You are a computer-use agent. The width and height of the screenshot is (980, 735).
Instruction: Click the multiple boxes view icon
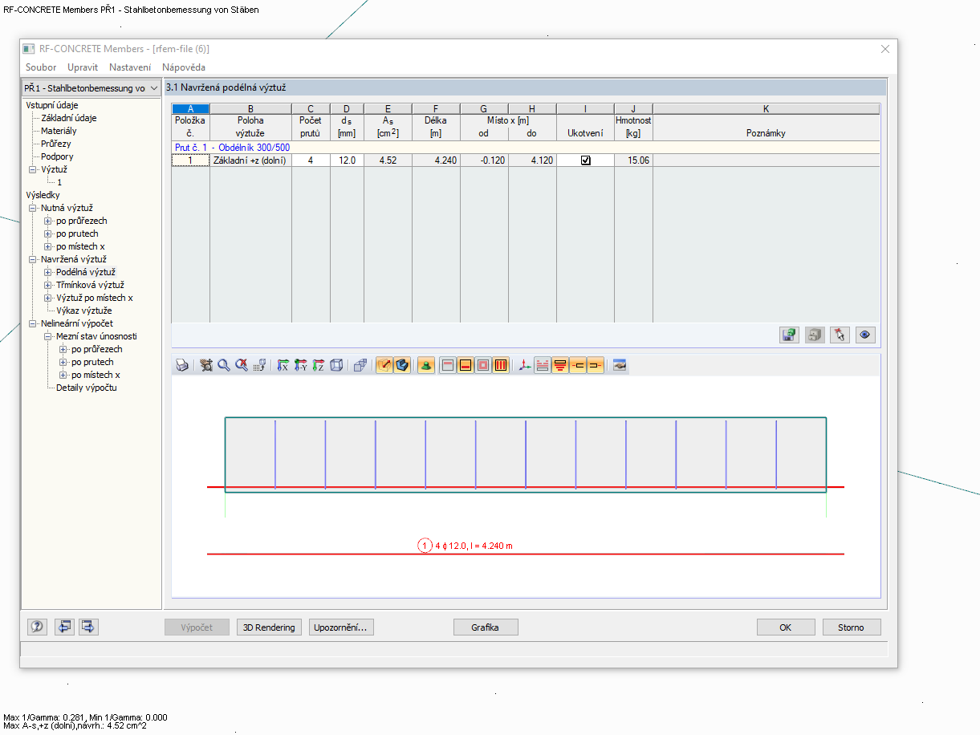pos(360,365)
